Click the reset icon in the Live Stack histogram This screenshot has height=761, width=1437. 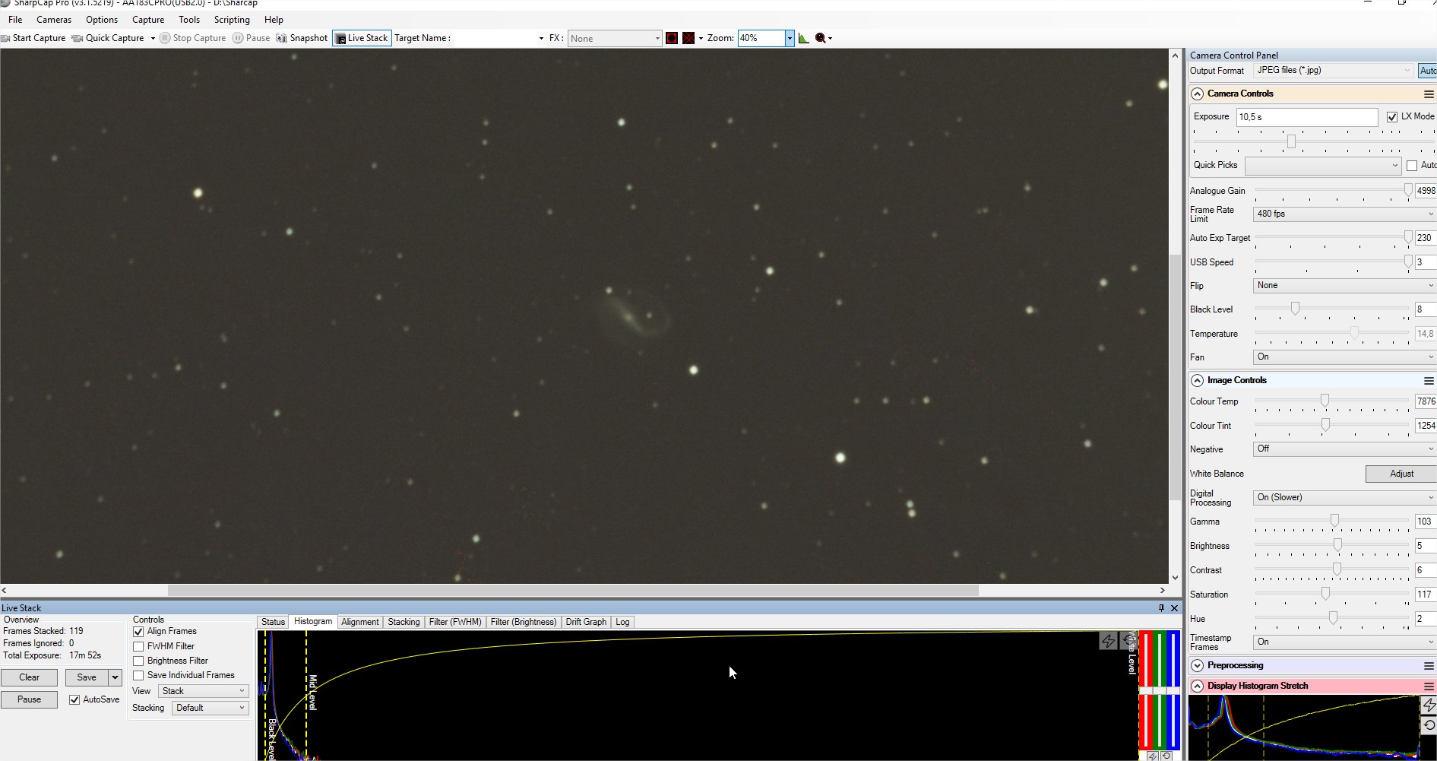click(1128, 642)
